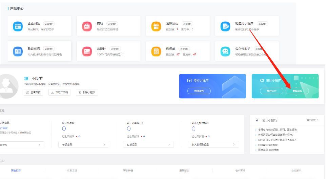Open the 企业网站 product icon
This screenshot has height=179, width=326.
tap(18, 26)
